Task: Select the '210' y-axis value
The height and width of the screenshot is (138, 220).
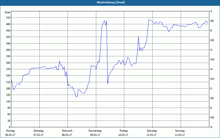Action: [x=8, y=82]
